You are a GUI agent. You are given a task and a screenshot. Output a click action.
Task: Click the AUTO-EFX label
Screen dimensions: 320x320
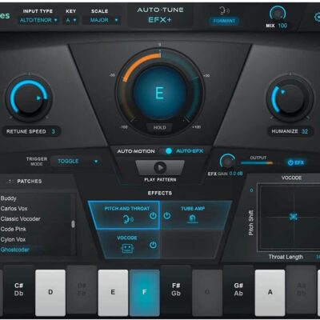coord(190,151)
